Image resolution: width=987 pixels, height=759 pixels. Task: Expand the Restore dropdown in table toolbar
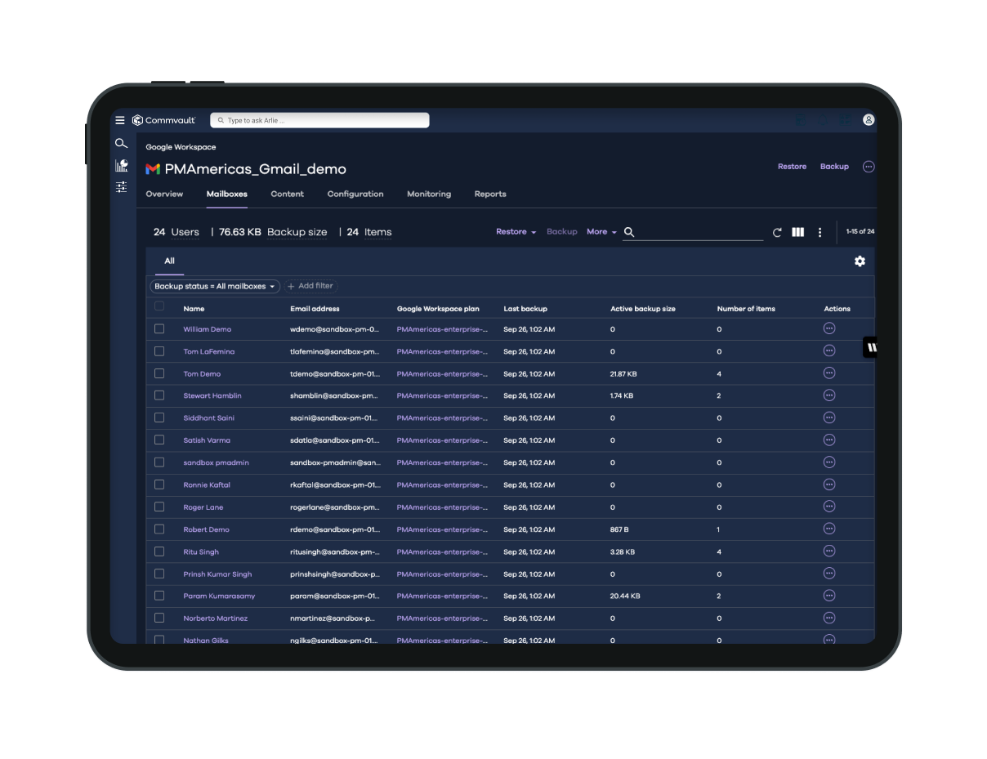tap(516, 232)
